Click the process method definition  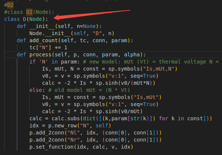pyautogui.click(x=81, y=55)
